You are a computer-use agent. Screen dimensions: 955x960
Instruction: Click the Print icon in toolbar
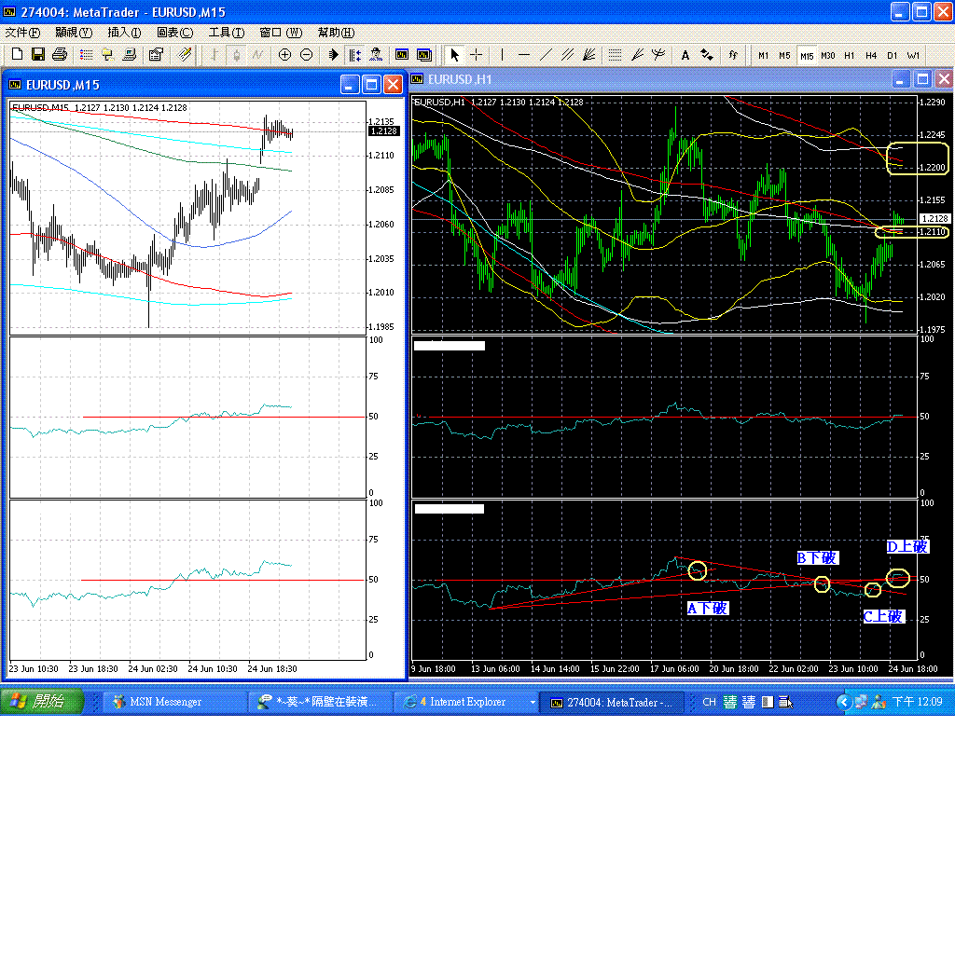click(x=60, y=54)
